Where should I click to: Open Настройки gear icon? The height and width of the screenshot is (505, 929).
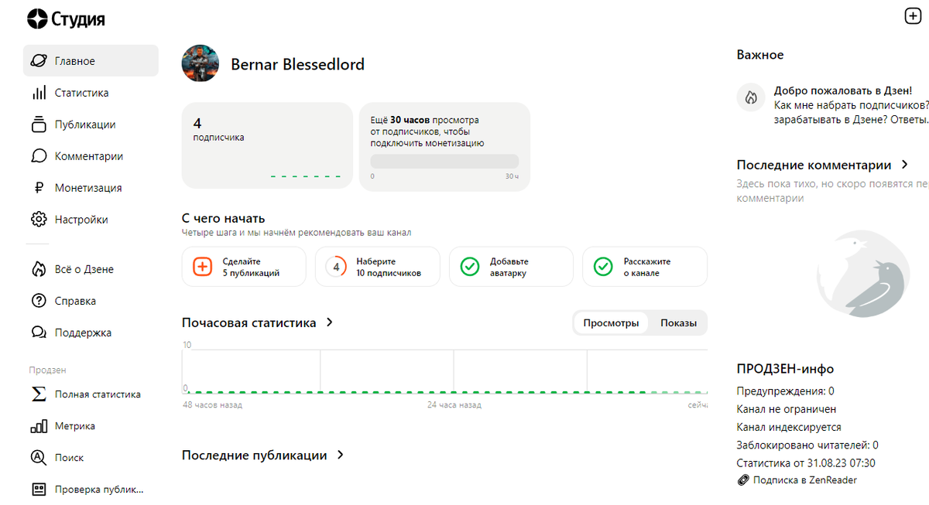click(x=39, y=220)
